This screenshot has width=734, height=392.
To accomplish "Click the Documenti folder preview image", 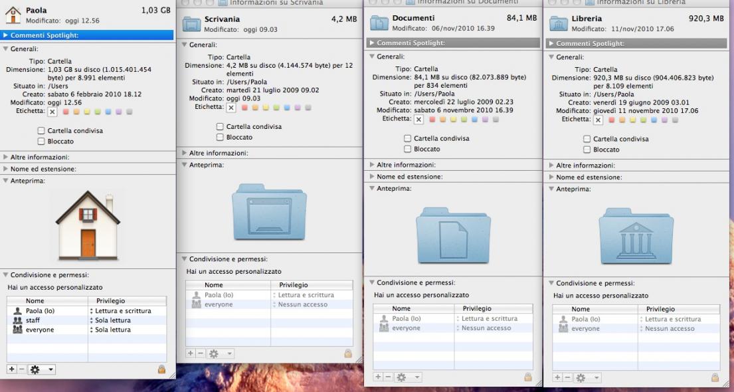I will (453, 235).
